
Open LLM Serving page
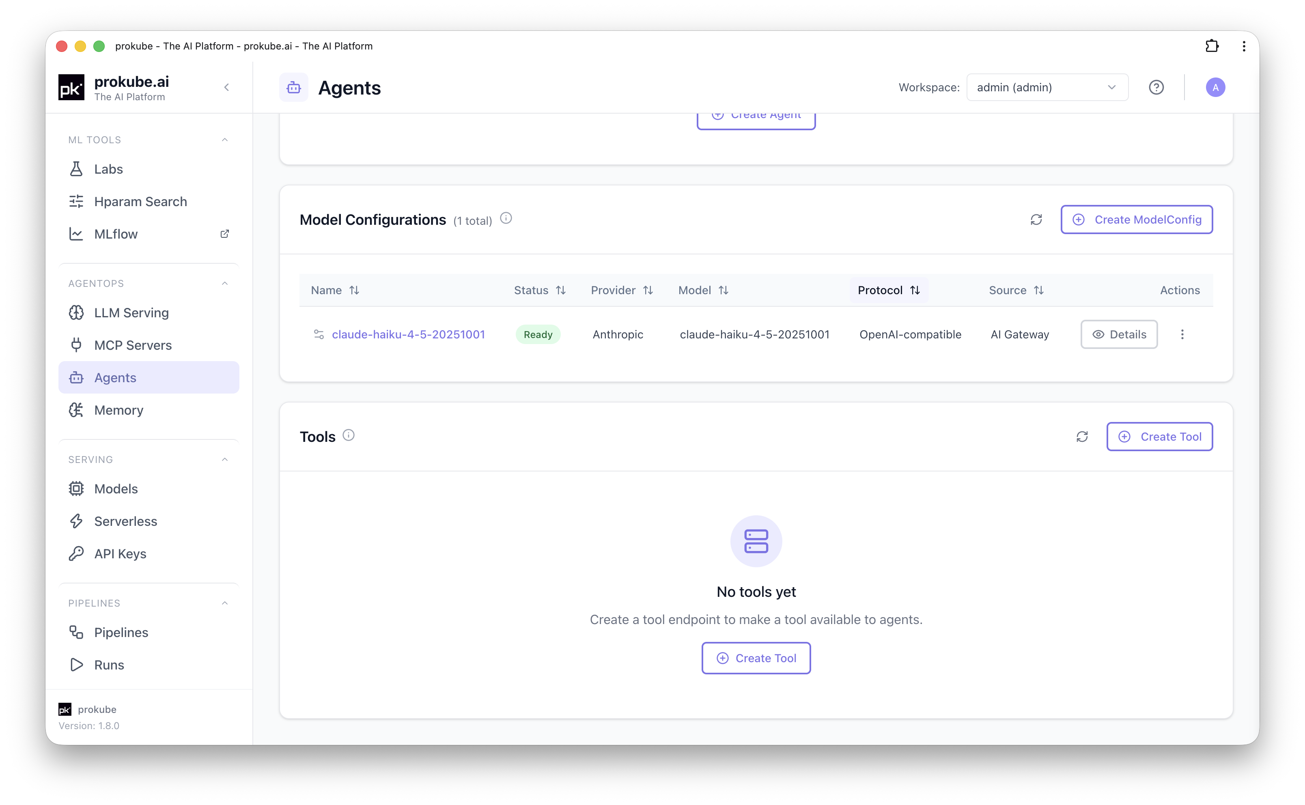[149, 312]
